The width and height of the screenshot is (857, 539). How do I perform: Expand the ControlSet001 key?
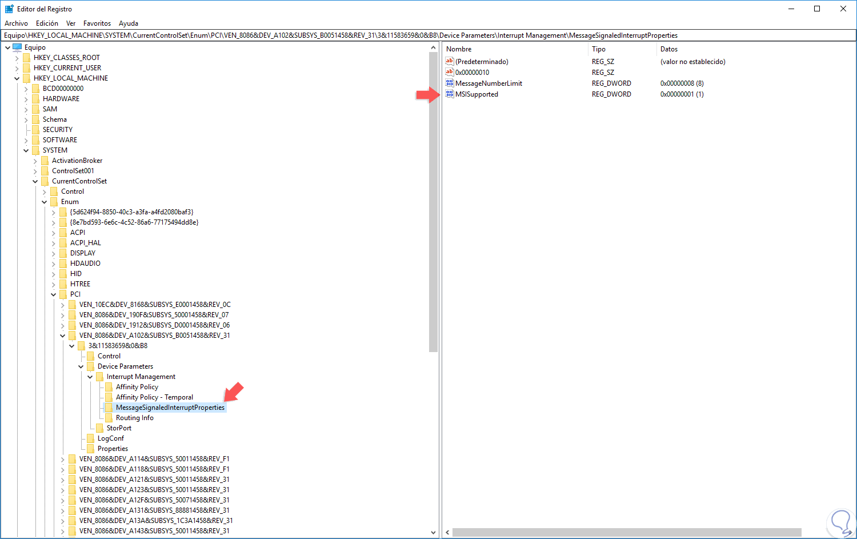pyautogui.click(x=35, y=171)
